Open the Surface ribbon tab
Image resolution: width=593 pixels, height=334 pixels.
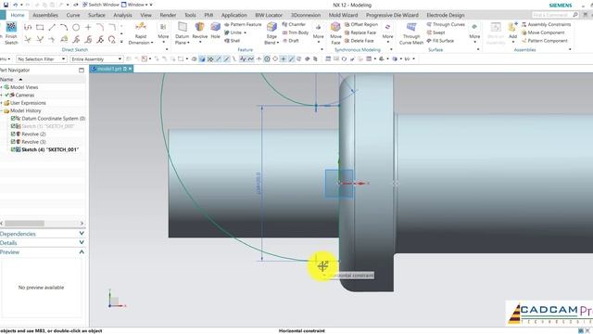(96, 15)
